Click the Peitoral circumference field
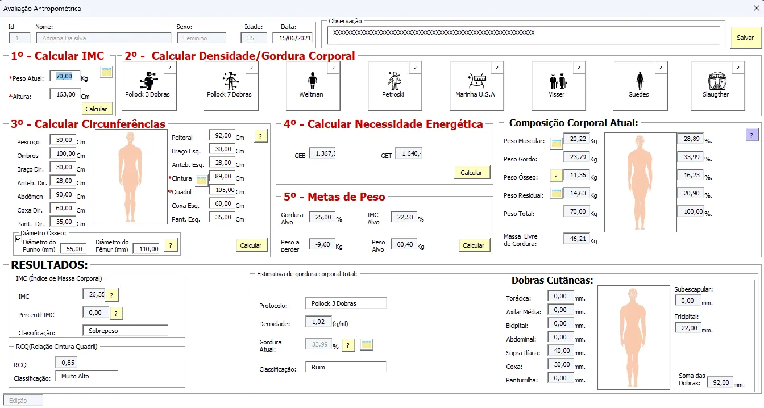Viewport: 764px width, 408px height. pyautogui.click(x=222, y=135)
